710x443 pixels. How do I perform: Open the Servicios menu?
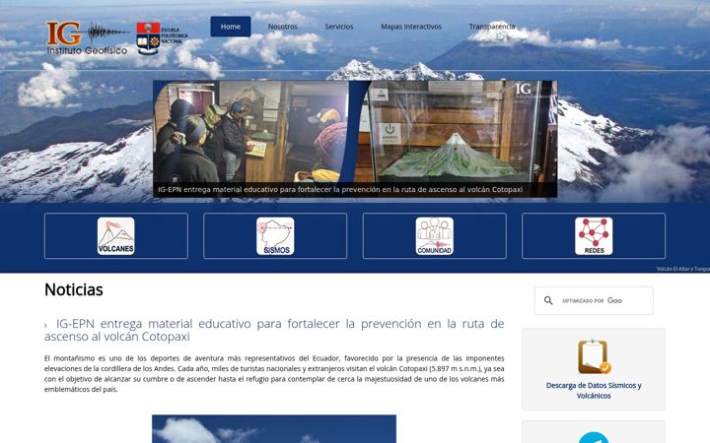pos(338,27)
